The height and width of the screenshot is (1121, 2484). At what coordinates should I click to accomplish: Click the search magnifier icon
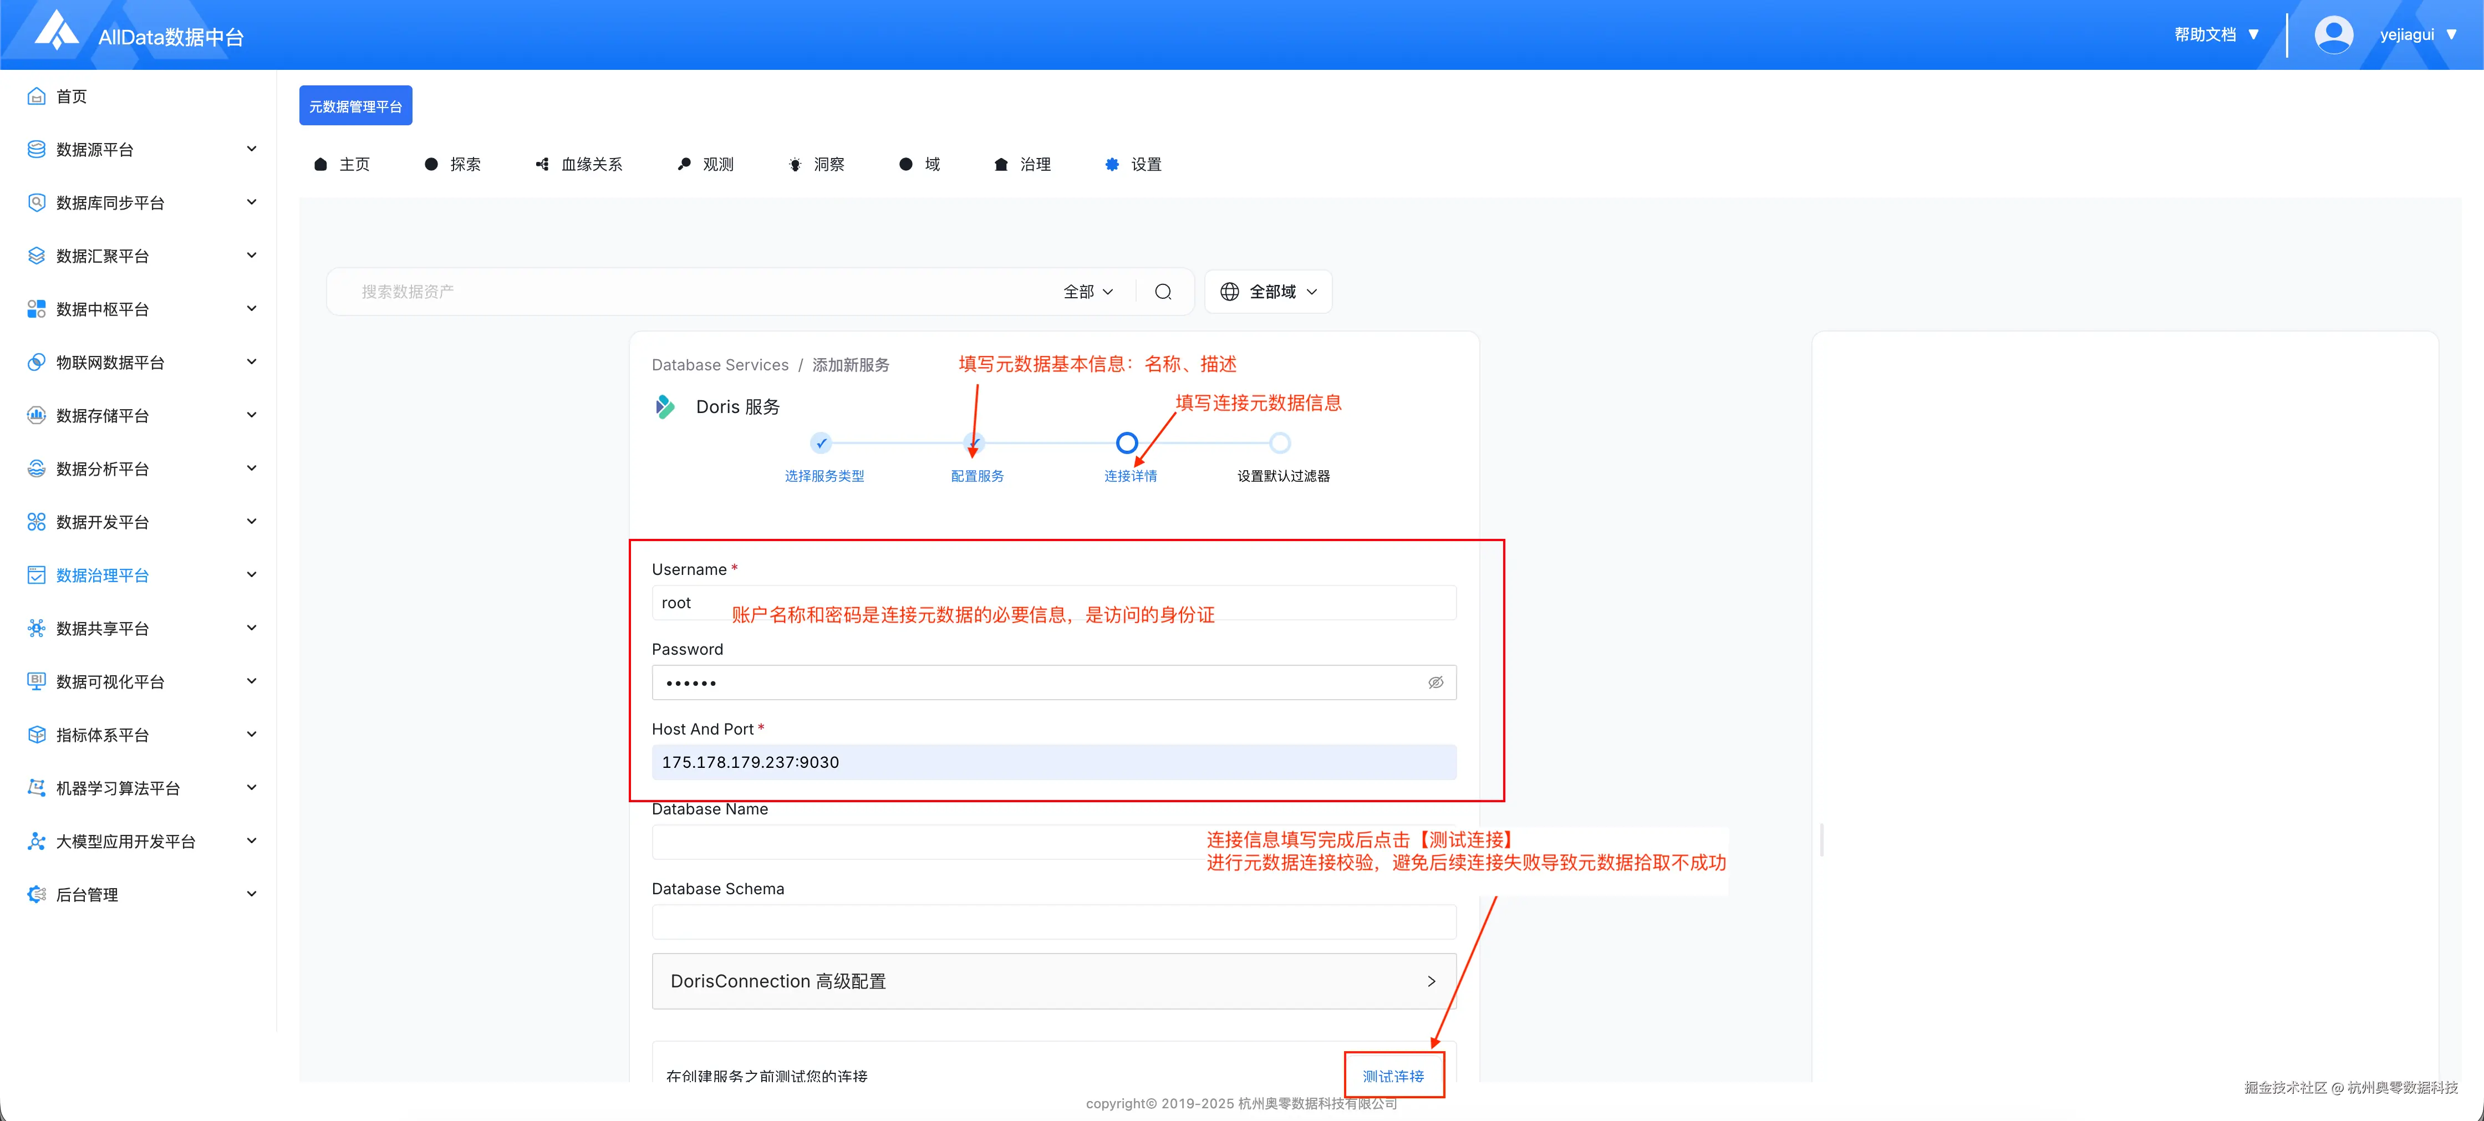click(x=1163, y=291)
